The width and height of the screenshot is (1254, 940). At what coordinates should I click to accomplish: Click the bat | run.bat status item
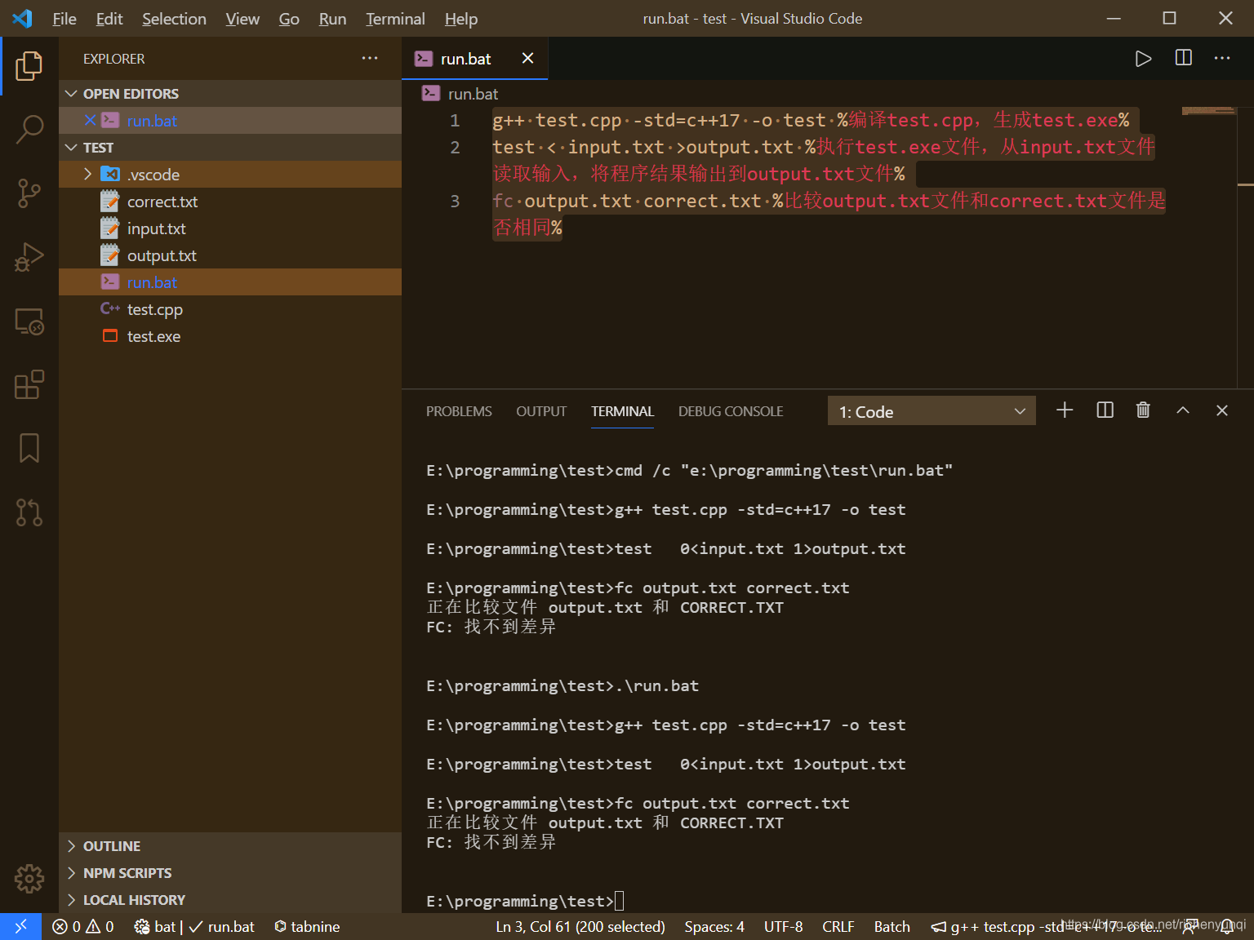point(194,926)
